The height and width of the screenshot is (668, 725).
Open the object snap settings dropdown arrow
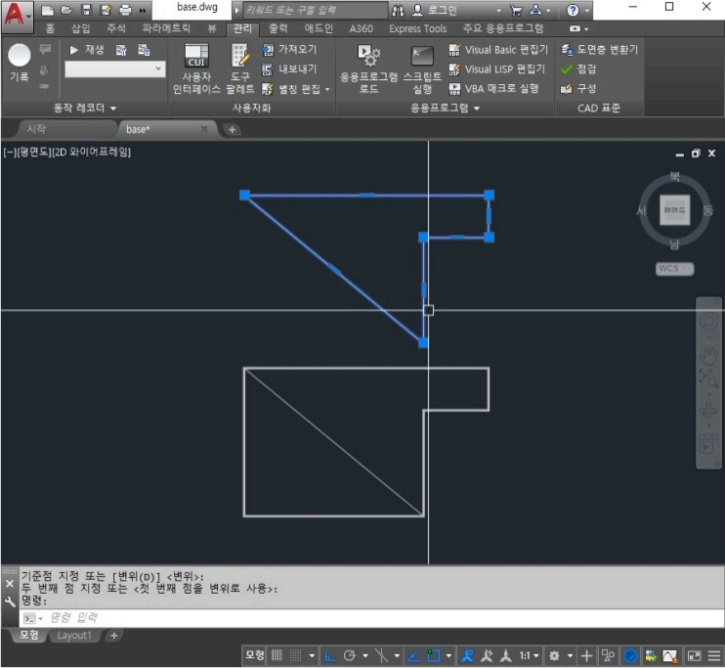tap(448, 655)
